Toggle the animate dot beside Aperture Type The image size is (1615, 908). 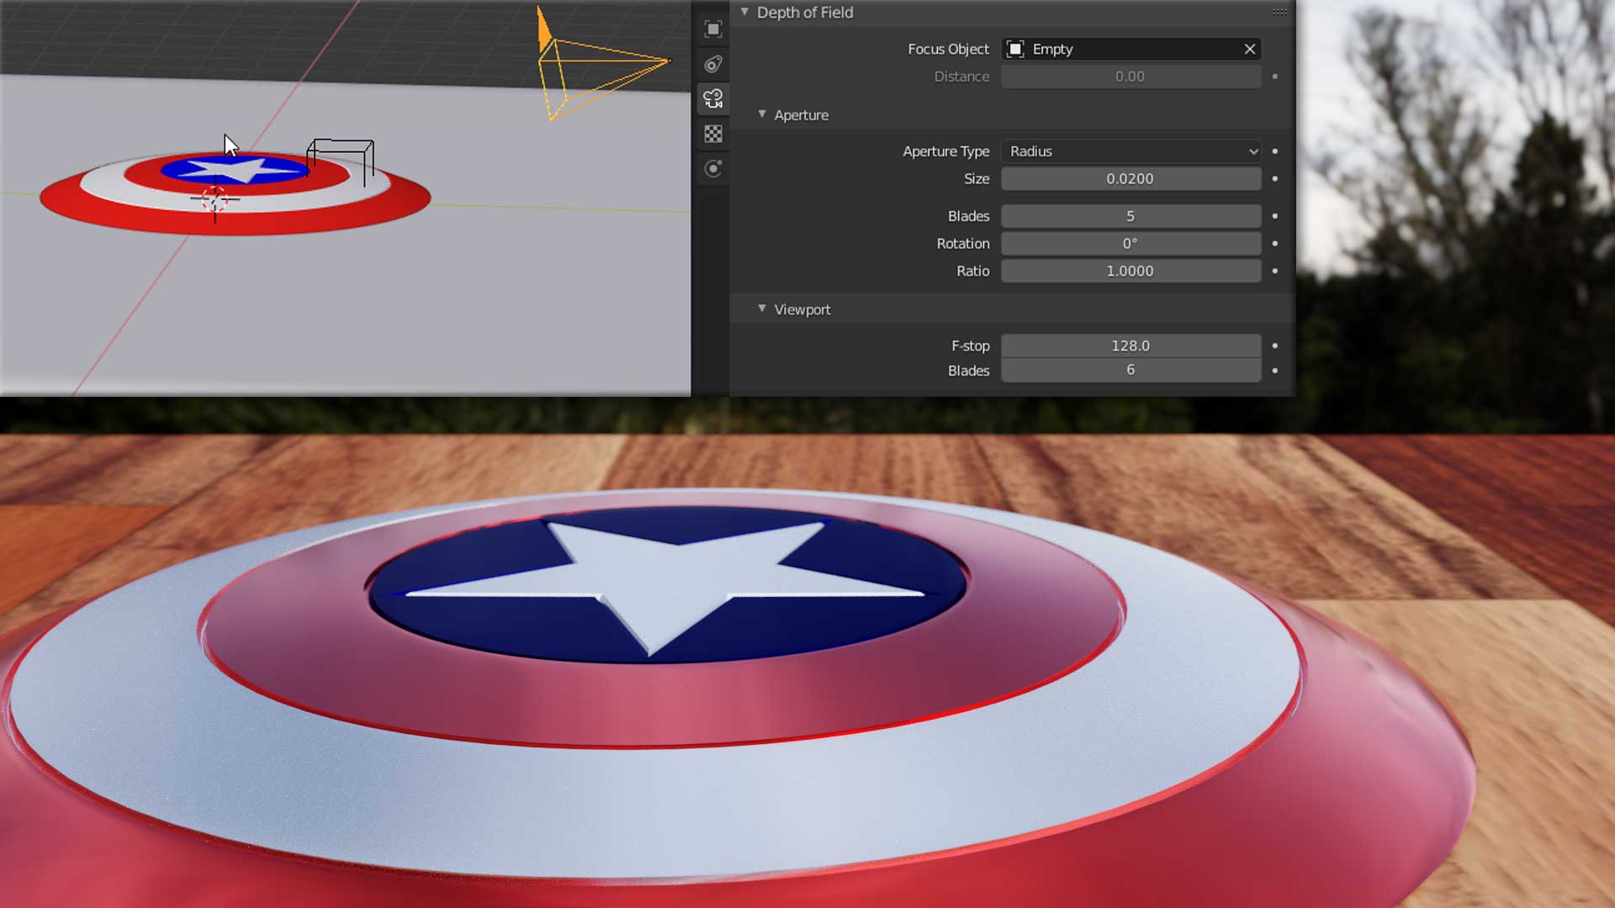pyautogui.click(x=1275, y=151)
